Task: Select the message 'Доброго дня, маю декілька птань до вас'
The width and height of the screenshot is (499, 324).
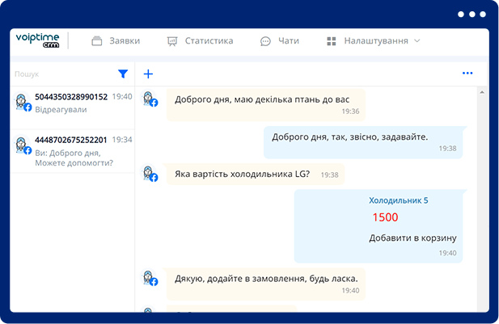Action: 266,105
